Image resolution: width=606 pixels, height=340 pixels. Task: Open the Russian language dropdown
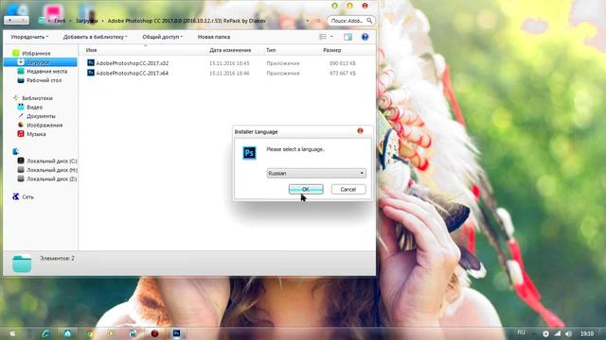(316, 173)
